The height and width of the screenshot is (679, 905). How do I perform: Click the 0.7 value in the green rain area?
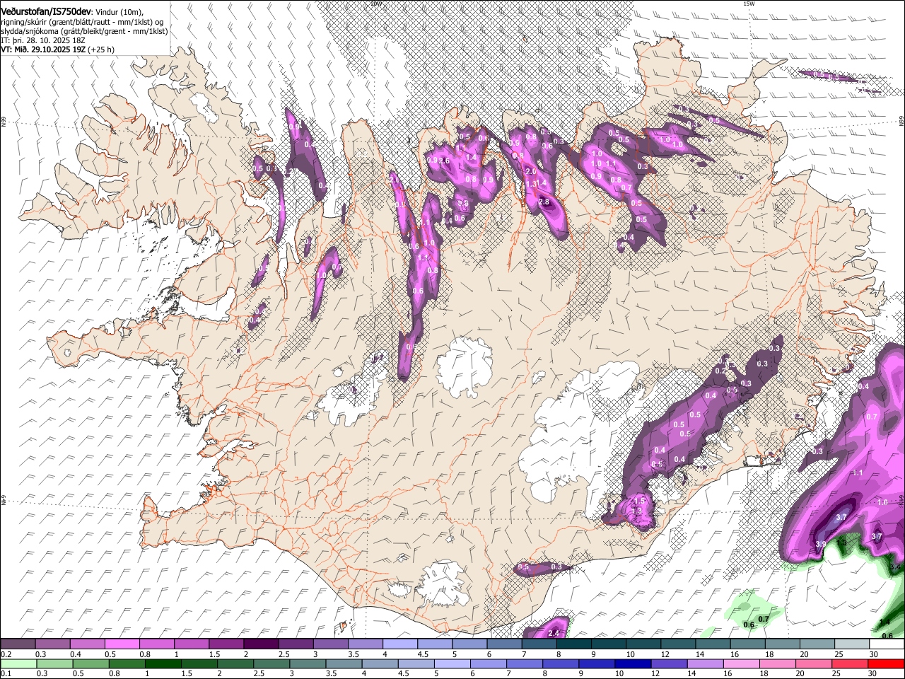click(x=763, y=620)
